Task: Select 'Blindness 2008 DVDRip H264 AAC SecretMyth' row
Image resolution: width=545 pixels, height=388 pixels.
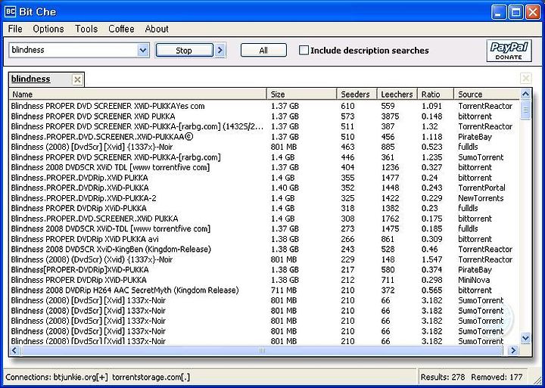Action: (264, 290)
